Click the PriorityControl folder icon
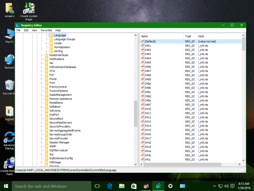Viewport: 254px width, 191px height. [x=47, y=87]
